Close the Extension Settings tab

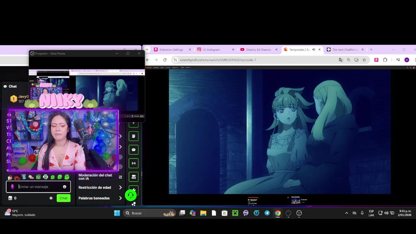coord(190,50)
